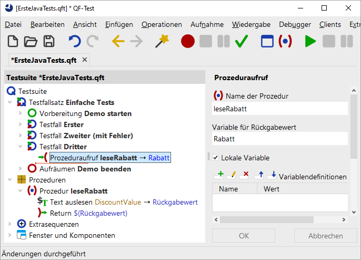Pause recording button
The width and height of the screenshot is (361, 260).
(224, 41)
